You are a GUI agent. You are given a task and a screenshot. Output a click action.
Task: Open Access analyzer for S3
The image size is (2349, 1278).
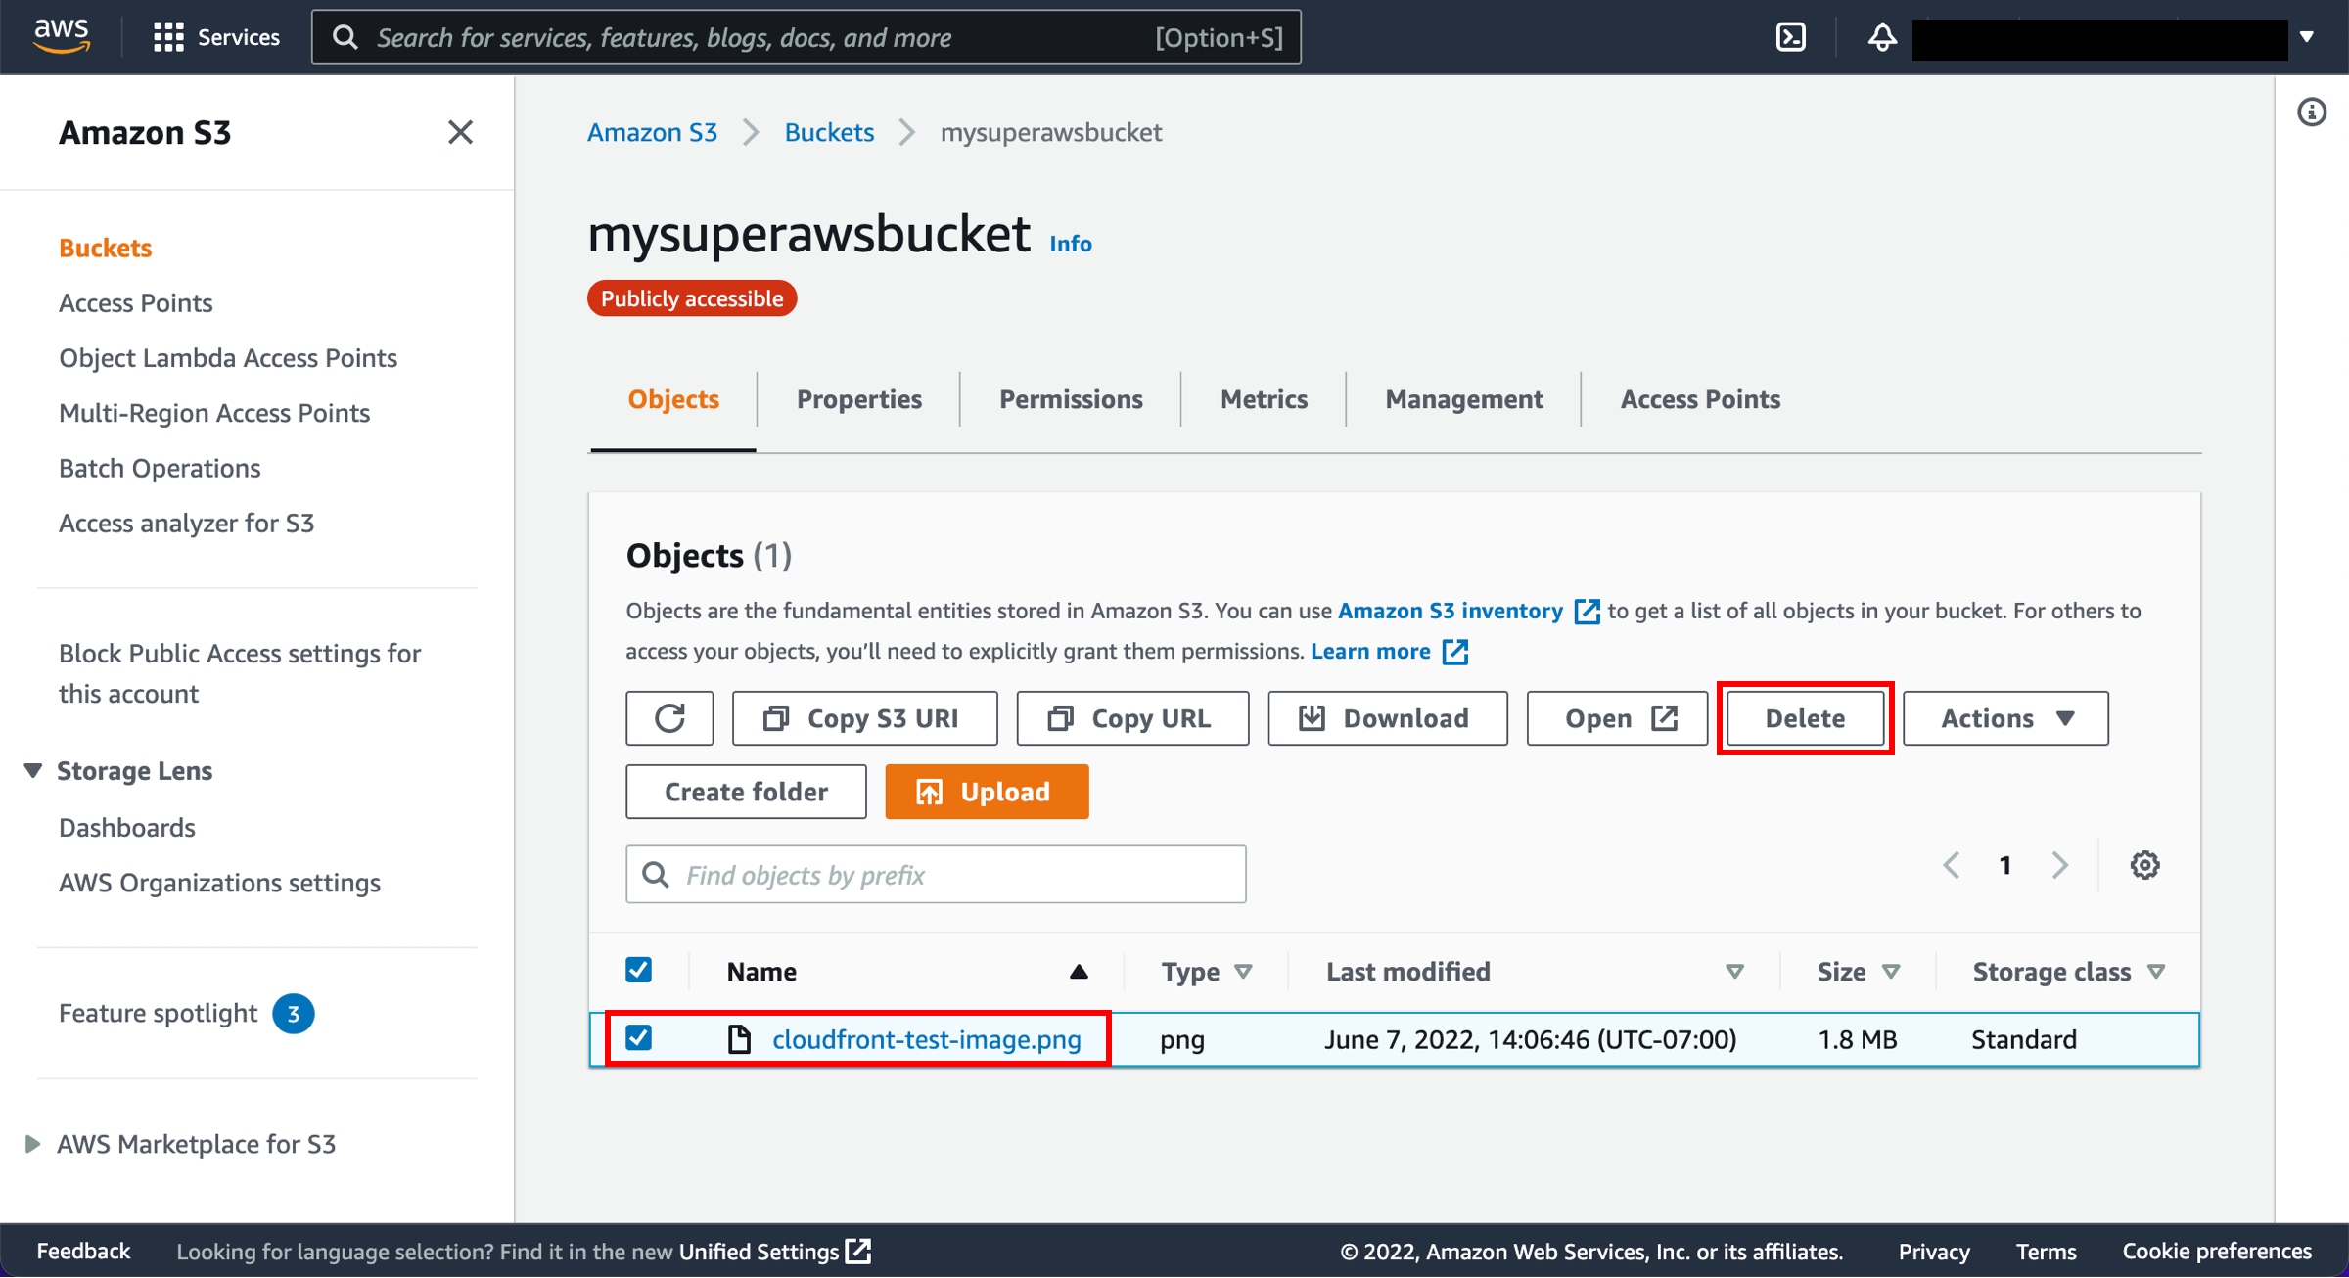pyautogui.click(x=186, y=524)
